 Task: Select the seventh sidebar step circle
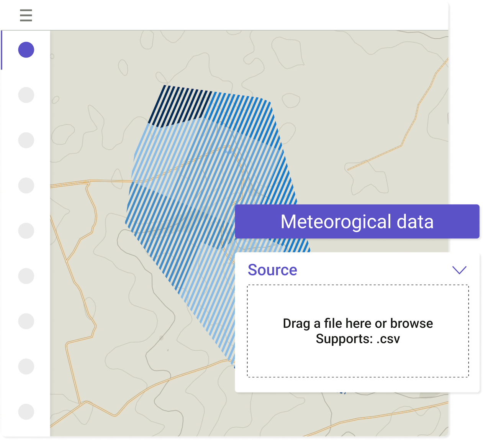(x=26, y=321)
